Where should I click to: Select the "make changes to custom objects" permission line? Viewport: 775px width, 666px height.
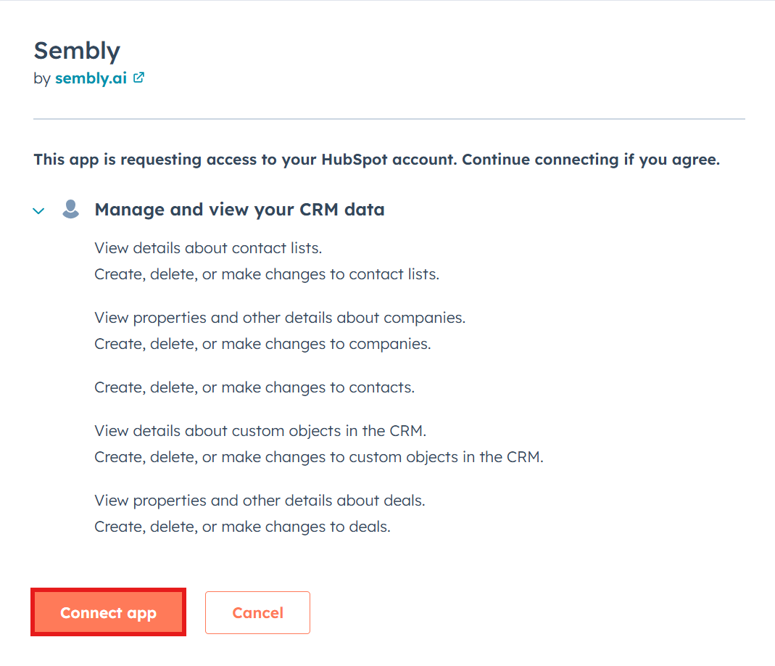click(x=319, y=457)
